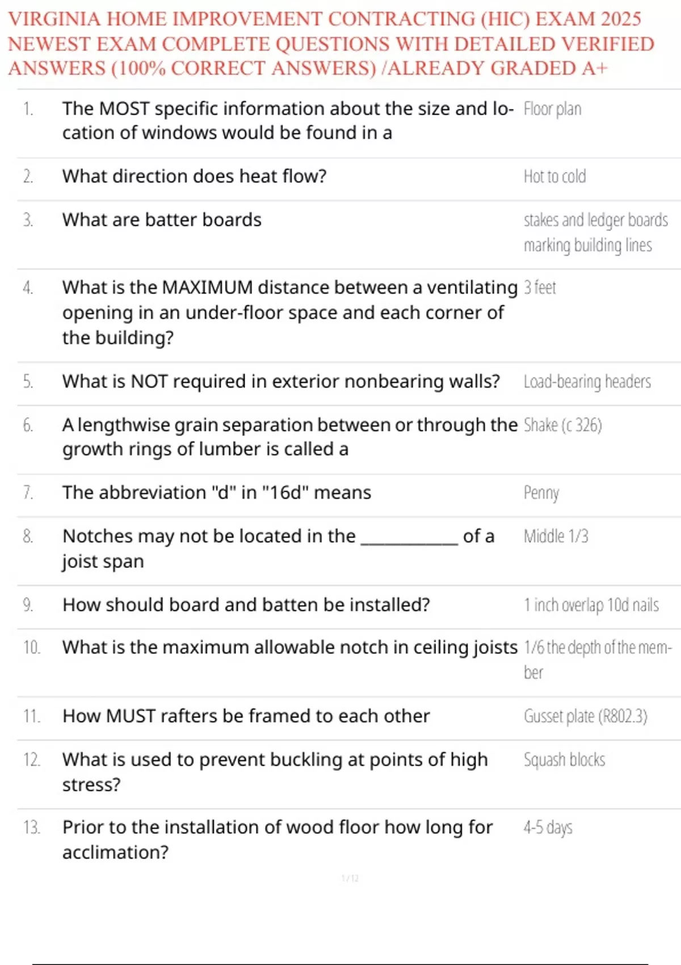Screen dimensions: 681x965
Task: Click the blank line in question 8
Action: pos(409,538)
